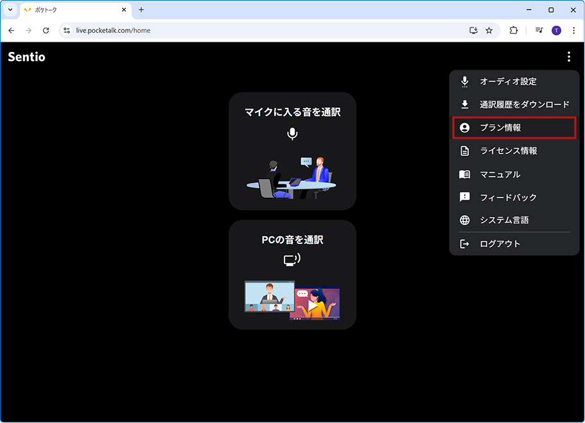Image resolution: width=585 pixels, height=423 pixels.
Task: Click the install app icon in address bar
Action: tap(473, 31)
